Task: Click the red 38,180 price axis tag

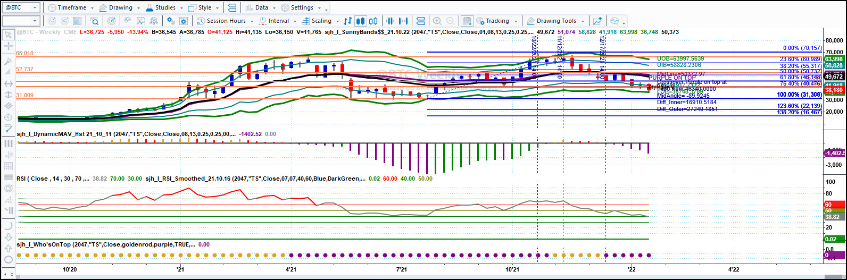Action: [x=835, y=90]
